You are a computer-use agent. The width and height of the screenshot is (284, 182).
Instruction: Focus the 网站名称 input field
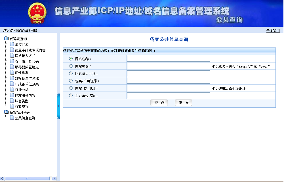click(169, 58)
